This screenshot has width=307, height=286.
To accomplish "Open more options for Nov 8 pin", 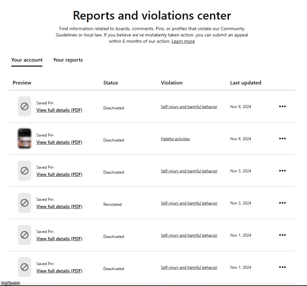I will click(282, 107).
